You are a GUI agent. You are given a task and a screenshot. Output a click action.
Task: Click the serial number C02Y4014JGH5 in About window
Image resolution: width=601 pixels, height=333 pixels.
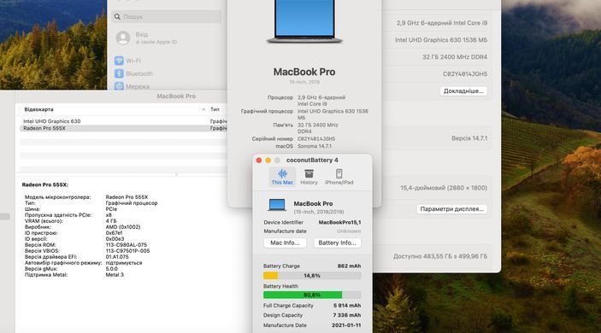click(x=316, y=139)
